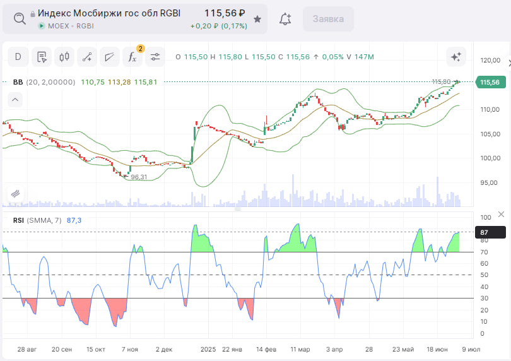511x361 pixels.
Task: Click the volume value V 147M
Action: (360, 57)
